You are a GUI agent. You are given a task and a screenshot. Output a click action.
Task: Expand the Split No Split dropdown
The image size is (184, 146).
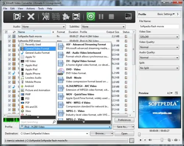pos(159,68)
